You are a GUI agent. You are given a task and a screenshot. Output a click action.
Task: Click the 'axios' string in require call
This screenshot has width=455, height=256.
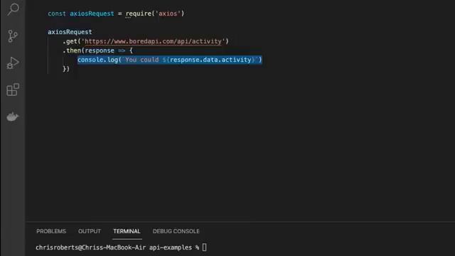pyautogui.click(x=168, y=14)
